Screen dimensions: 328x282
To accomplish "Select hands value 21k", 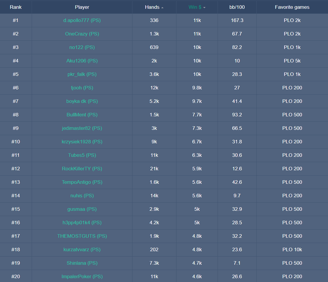I will 154,169.
